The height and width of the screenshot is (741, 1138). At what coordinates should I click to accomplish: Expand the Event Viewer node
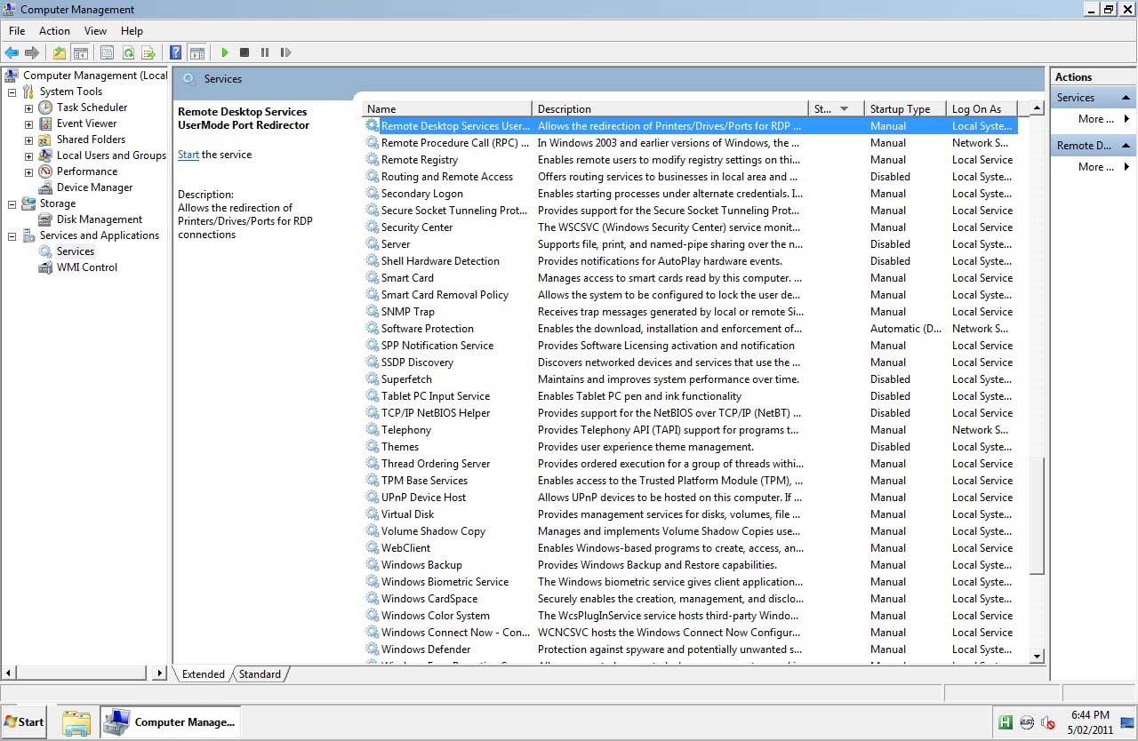28,123
